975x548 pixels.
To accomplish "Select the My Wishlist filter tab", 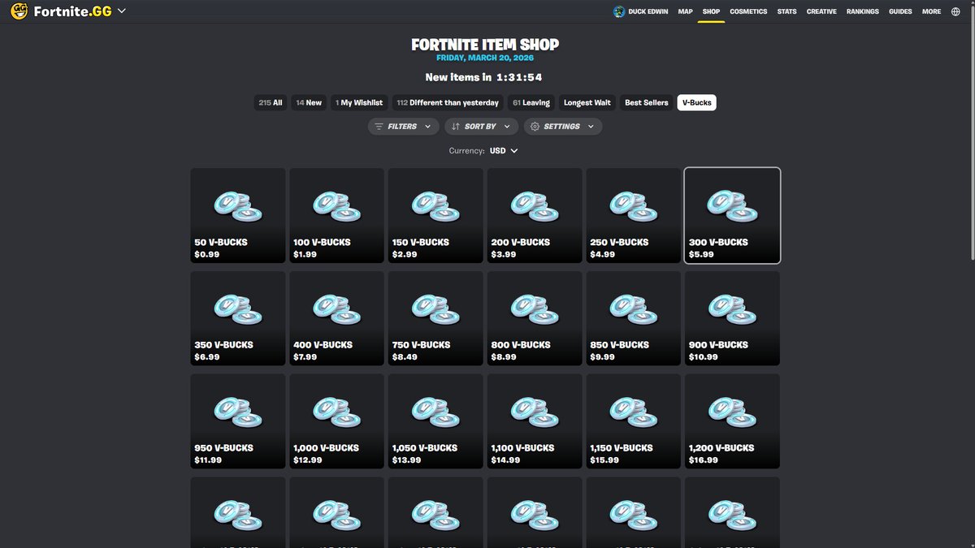I will 358,103.
